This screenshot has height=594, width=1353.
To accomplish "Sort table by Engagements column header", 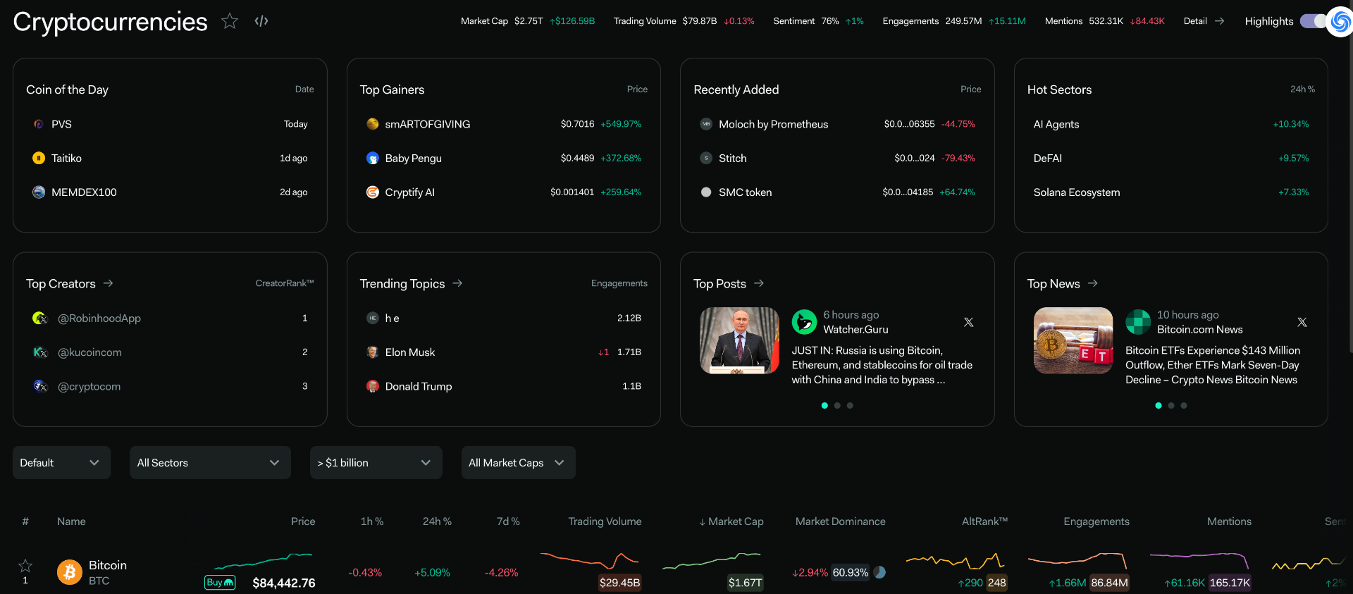I will pyautogui.click(x=1096, y=521).
